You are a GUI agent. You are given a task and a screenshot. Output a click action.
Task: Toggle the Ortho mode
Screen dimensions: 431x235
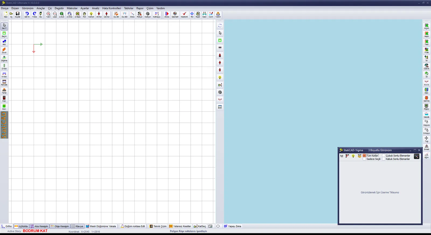click(x=7, y=226)
